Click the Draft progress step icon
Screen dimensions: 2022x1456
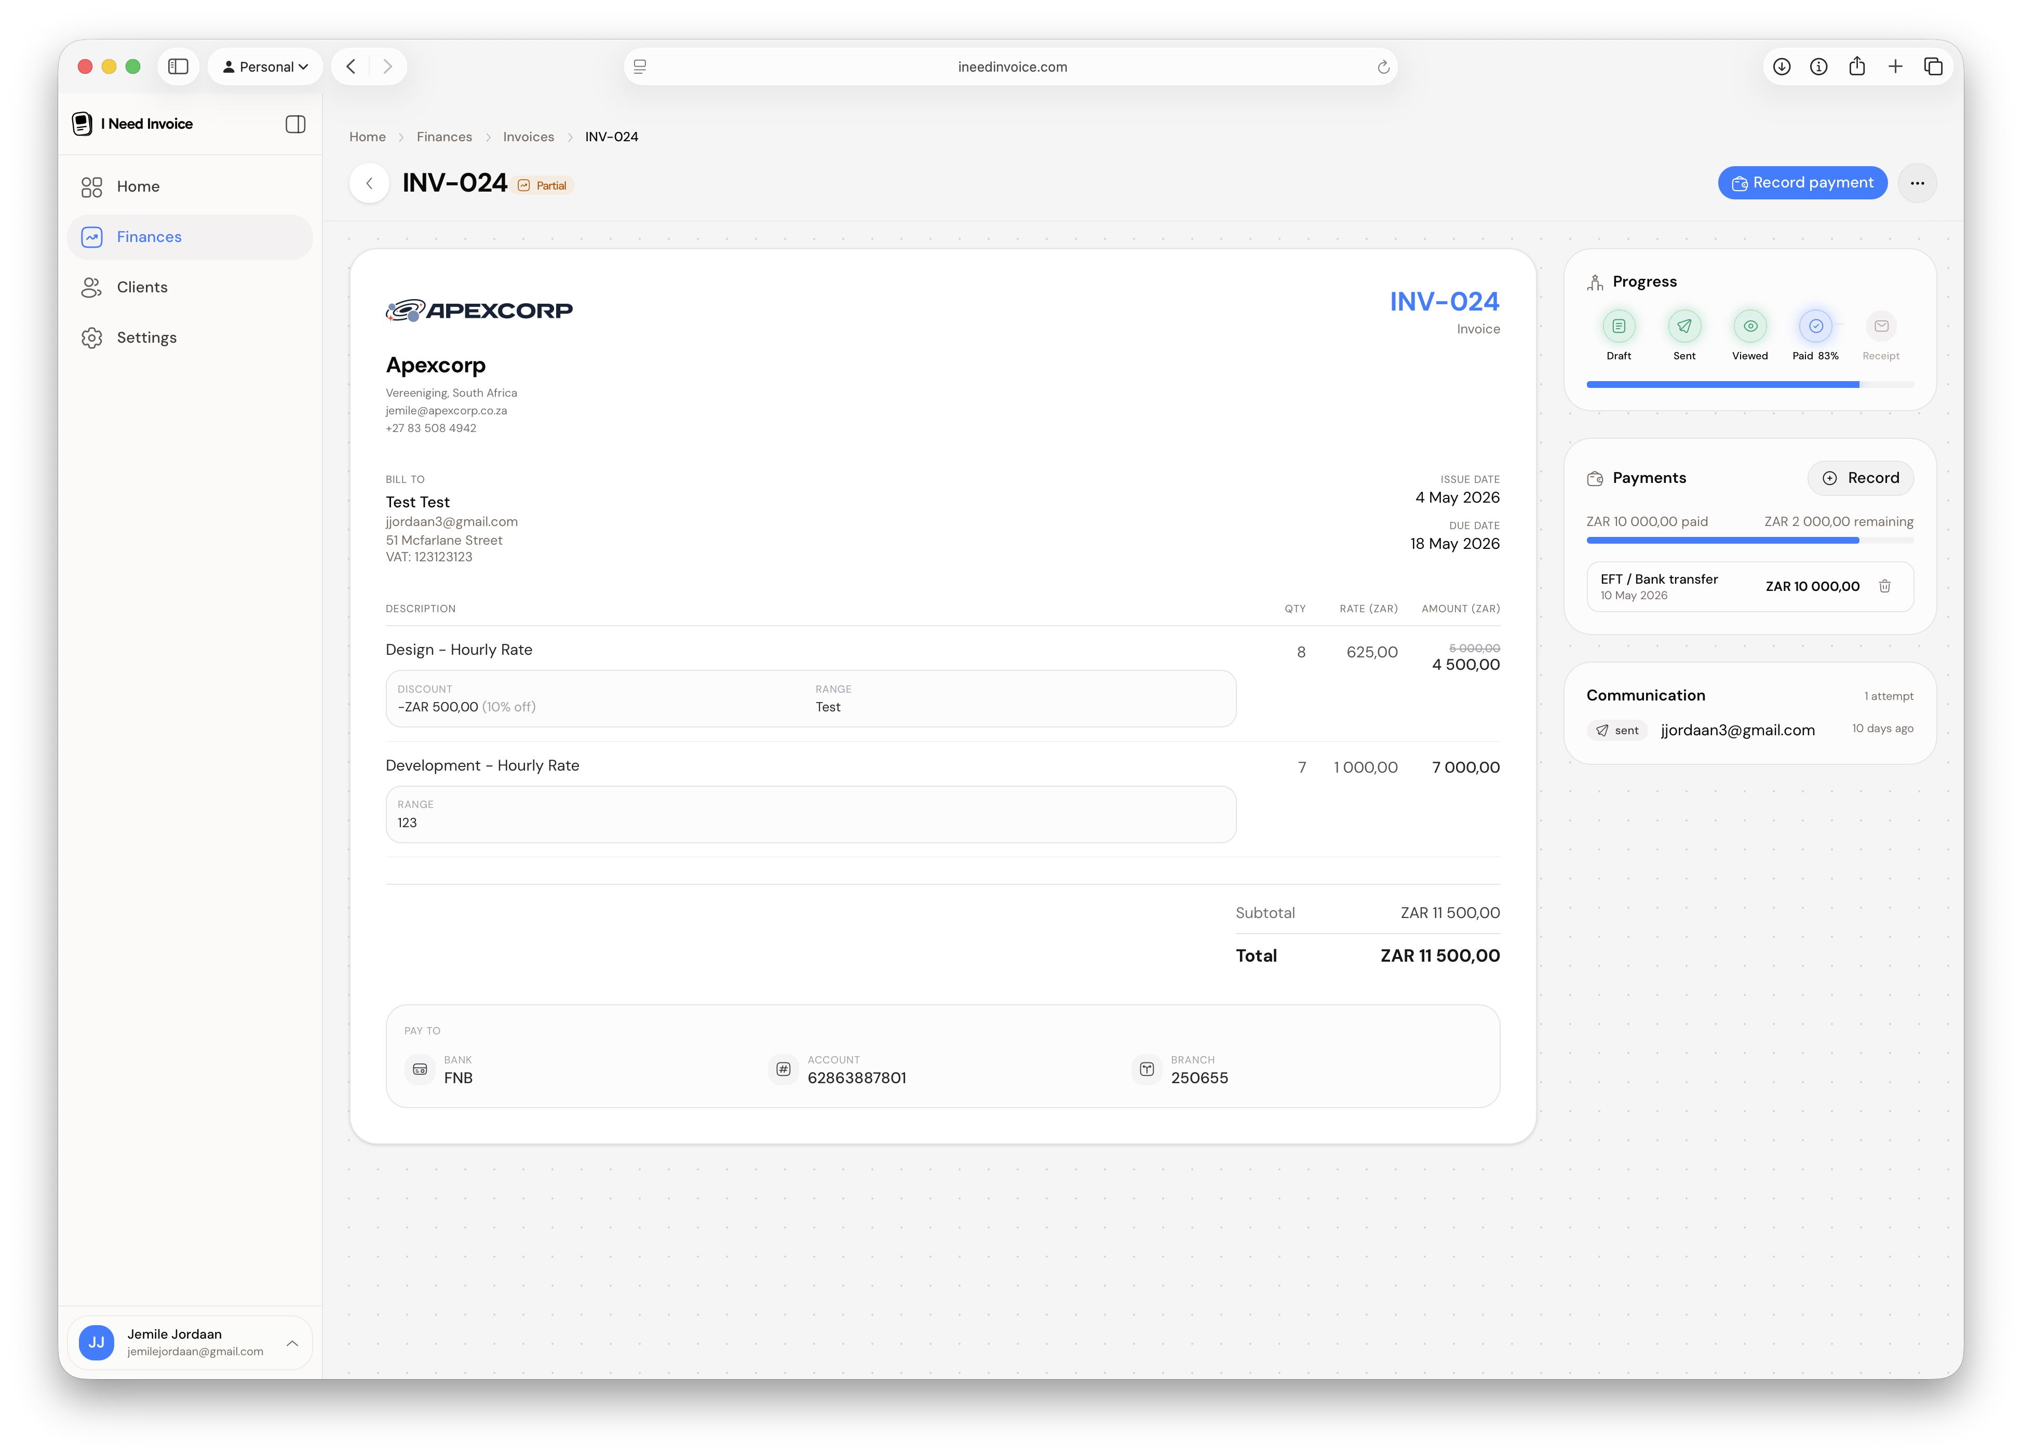(x=1618, y=326)
